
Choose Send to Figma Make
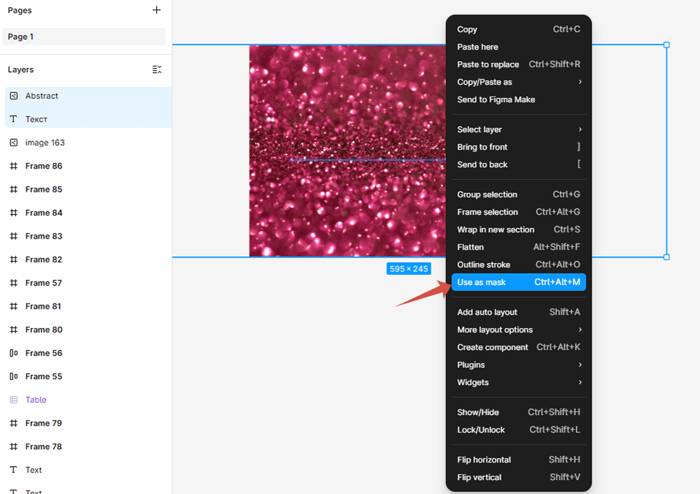coord(519,99)
